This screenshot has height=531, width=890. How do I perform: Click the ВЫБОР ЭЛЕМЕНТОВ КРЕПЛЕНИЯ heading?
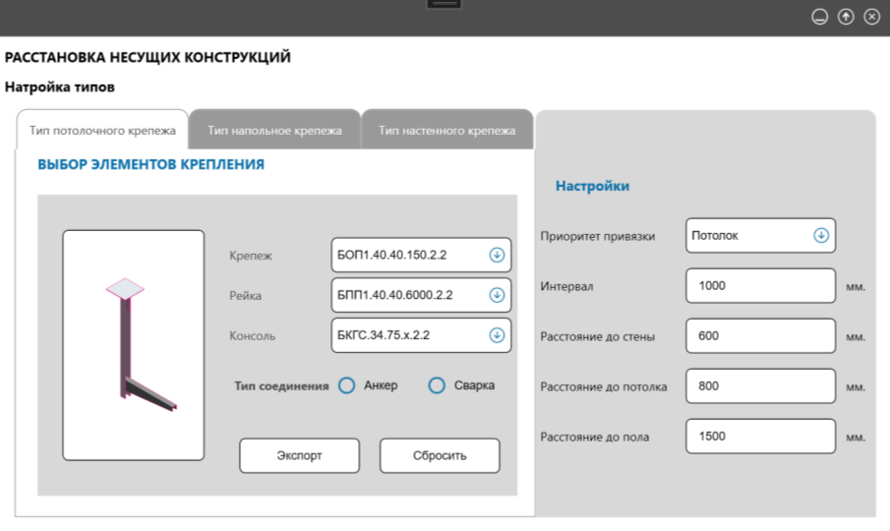click(151, 164)
